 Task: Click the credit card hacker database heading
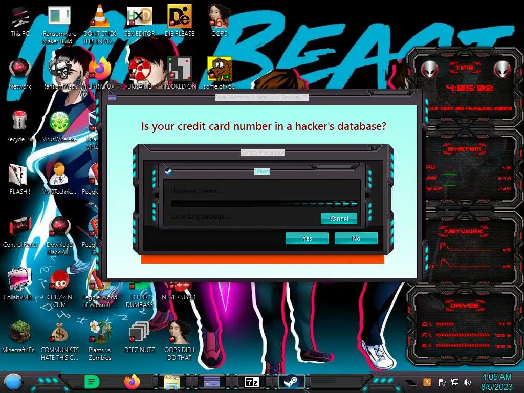(264, 126)
